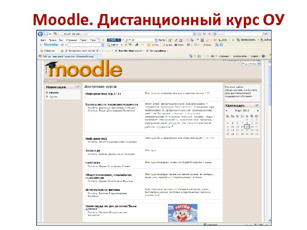Click the new tab button beside the tab
Screen dimensions: 307x230
click(99, 57)
